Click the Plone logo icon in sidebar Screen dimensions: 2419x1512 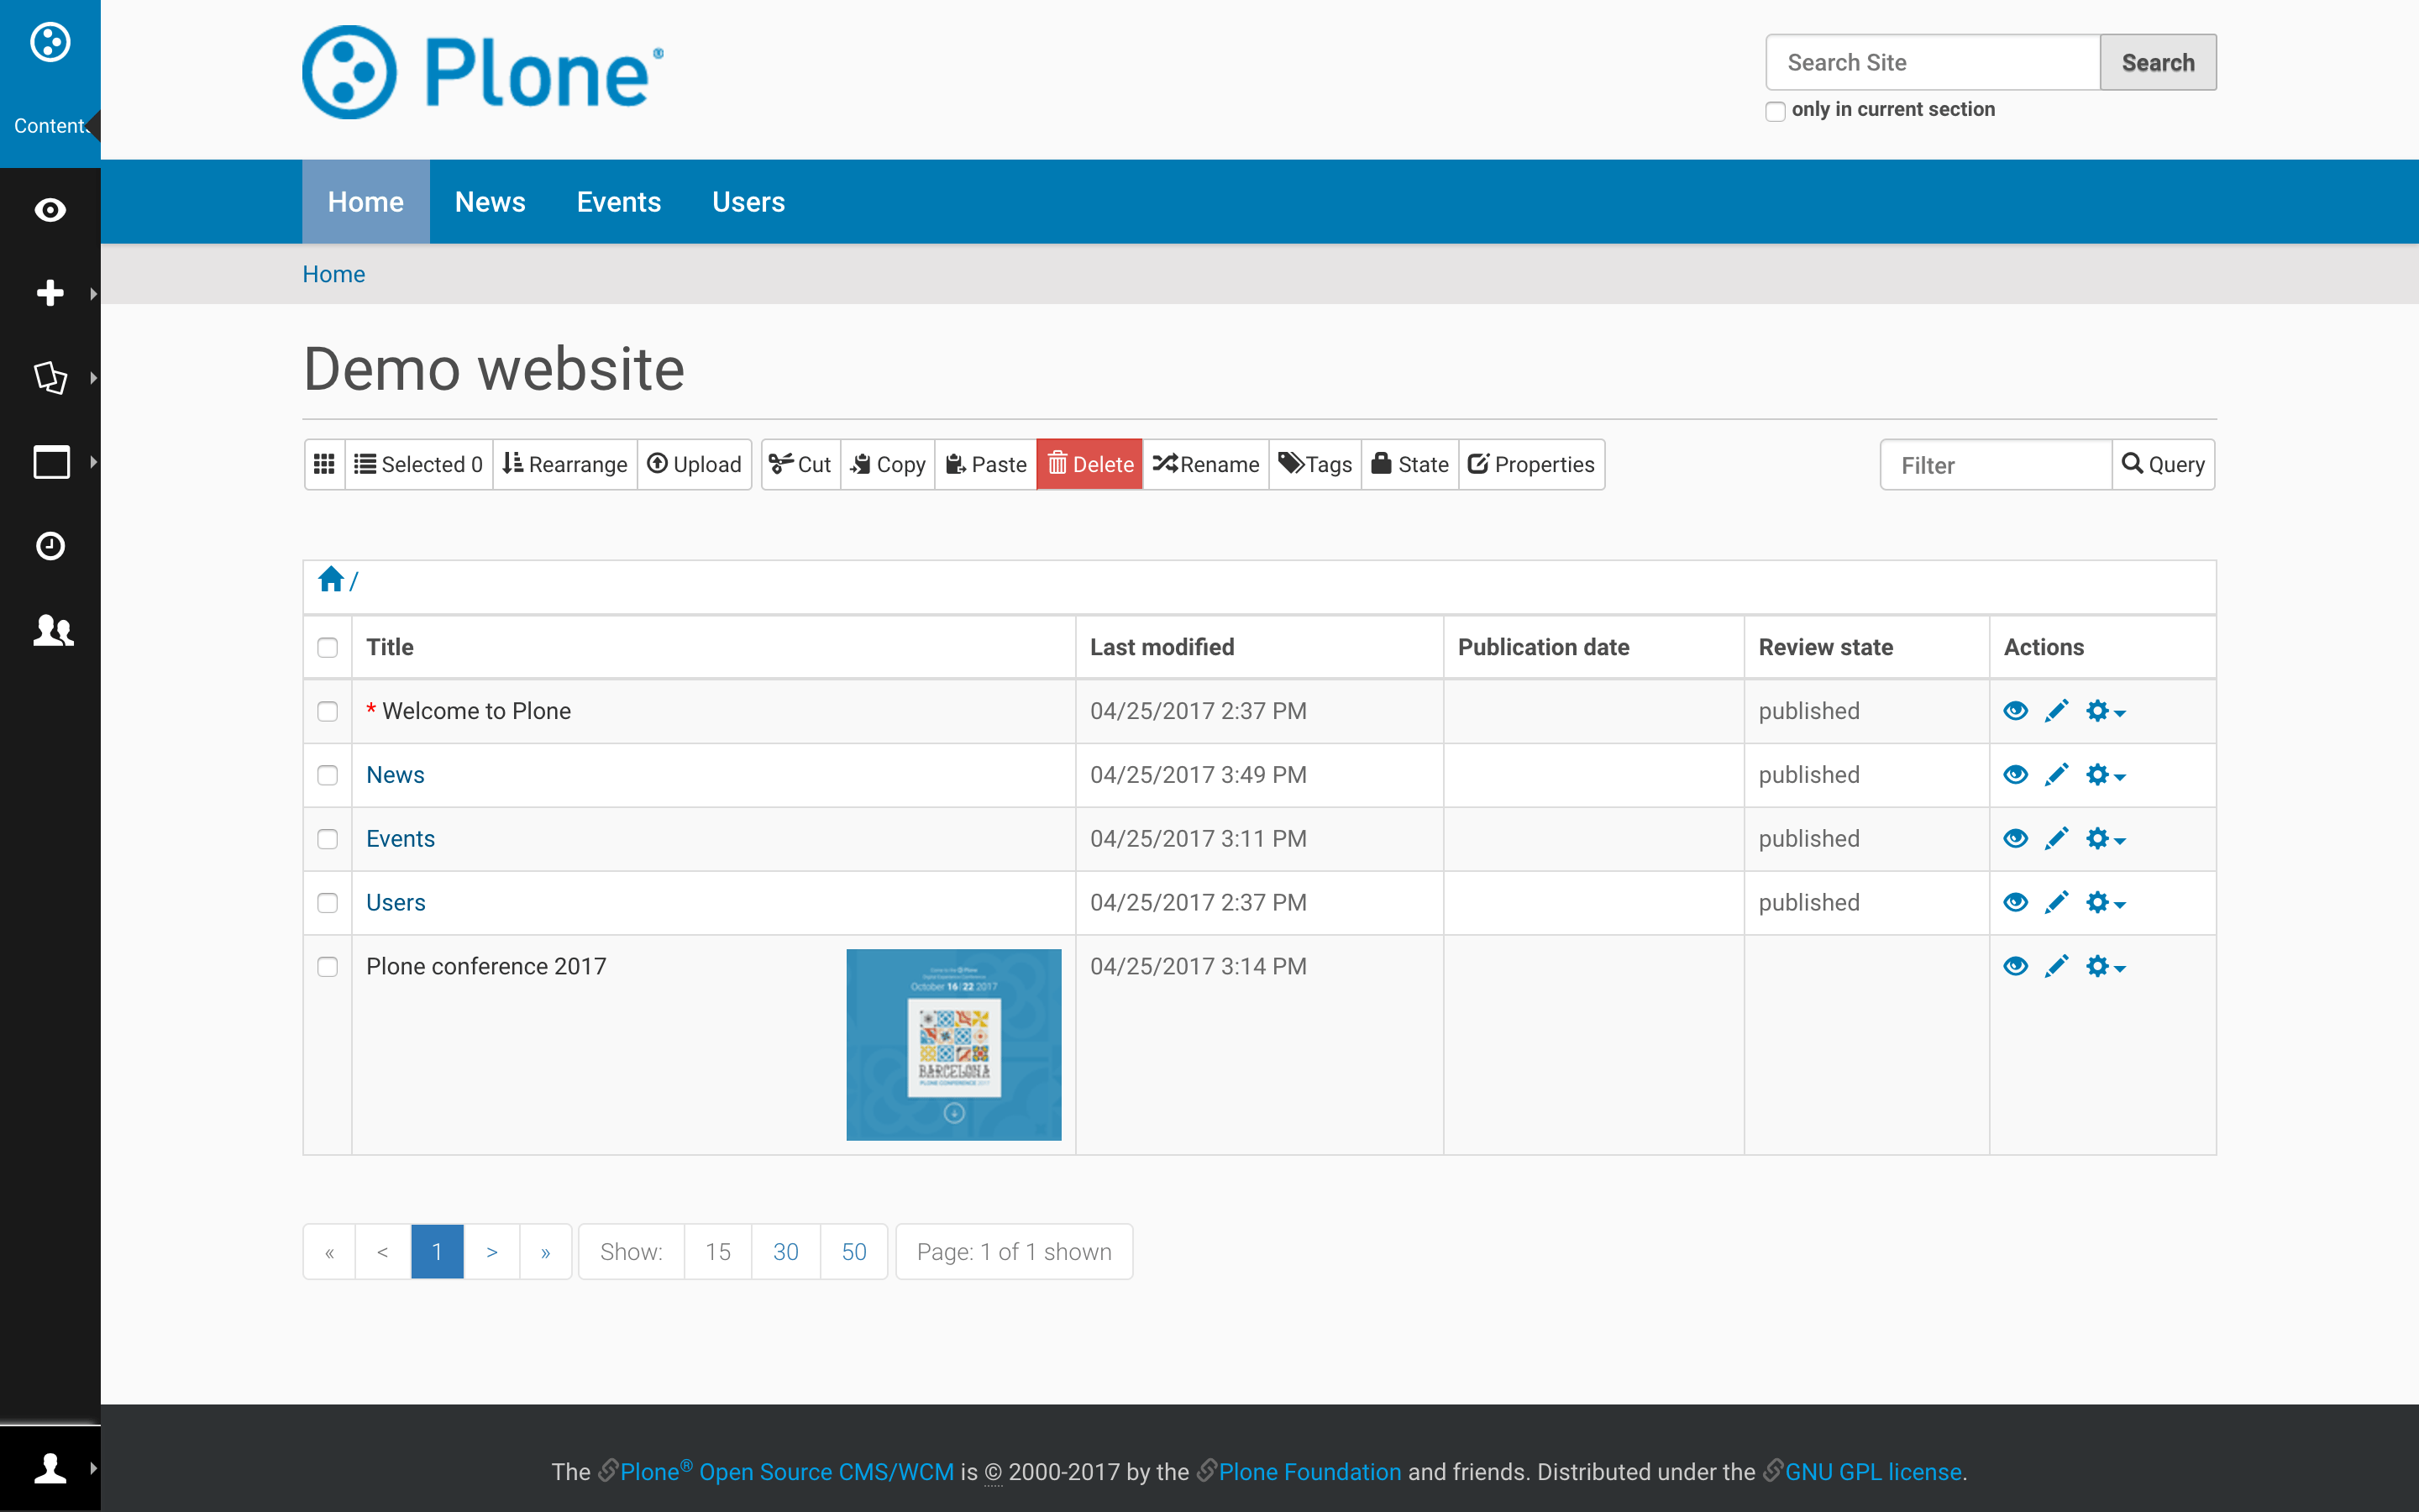tap(50, 42)
